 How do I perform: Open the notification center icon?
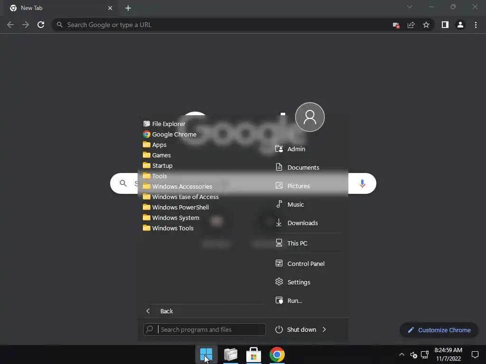475,355
